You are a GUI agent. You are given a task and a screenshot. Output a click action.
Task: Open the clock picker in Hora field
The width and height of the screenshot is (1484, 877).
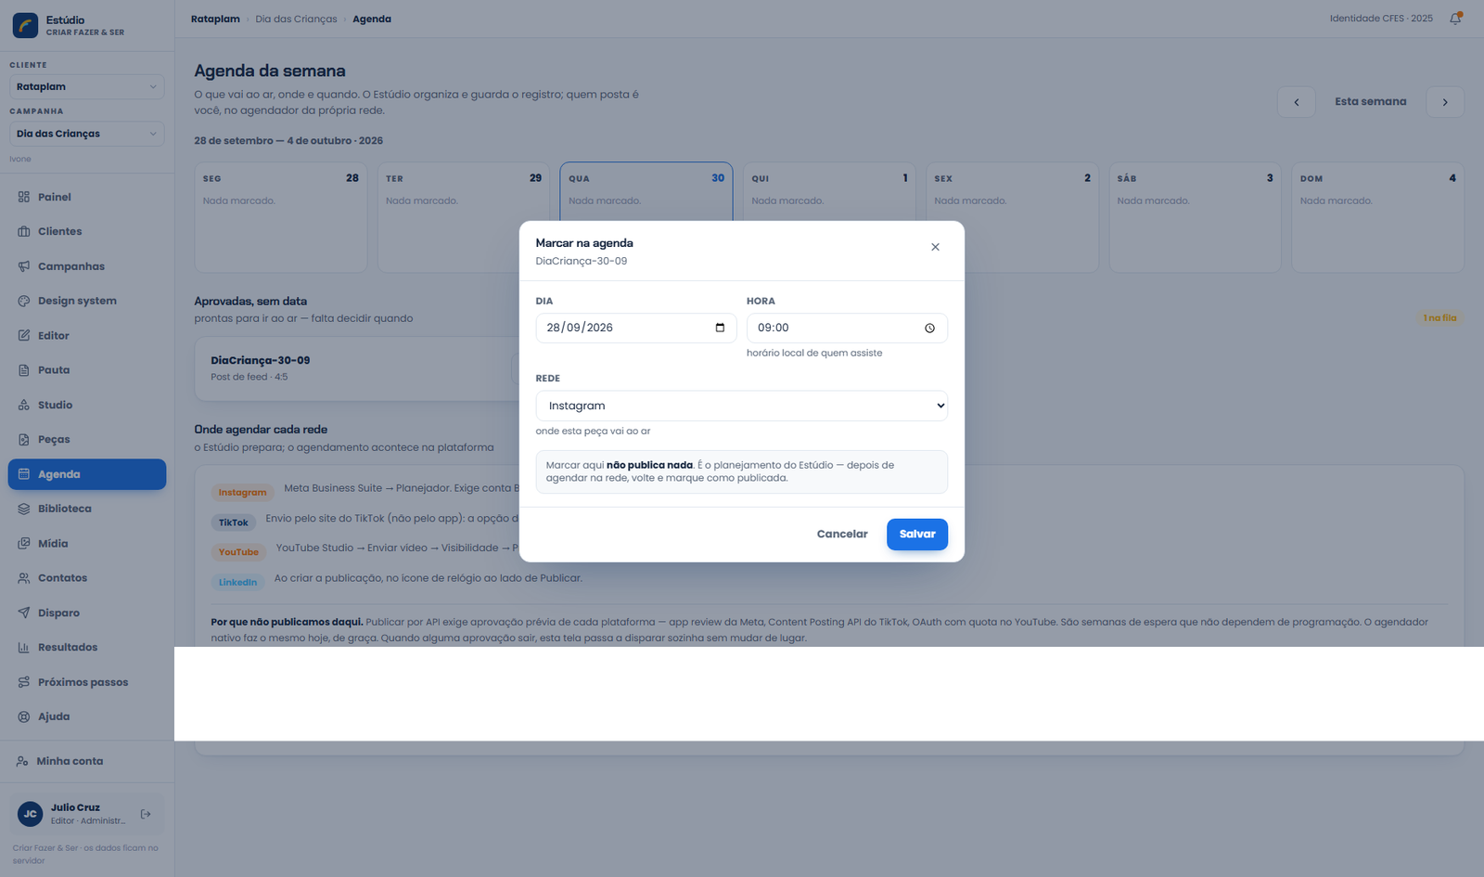pyautogui.click(x=929, y=328)
